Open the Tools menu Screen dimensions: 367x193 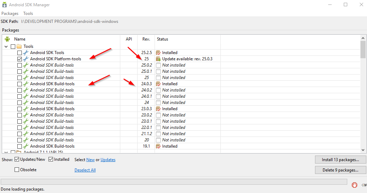click(28, 13)
